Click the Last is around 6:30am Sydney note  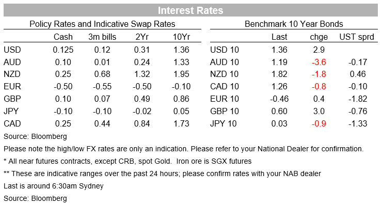pos(54,186)
